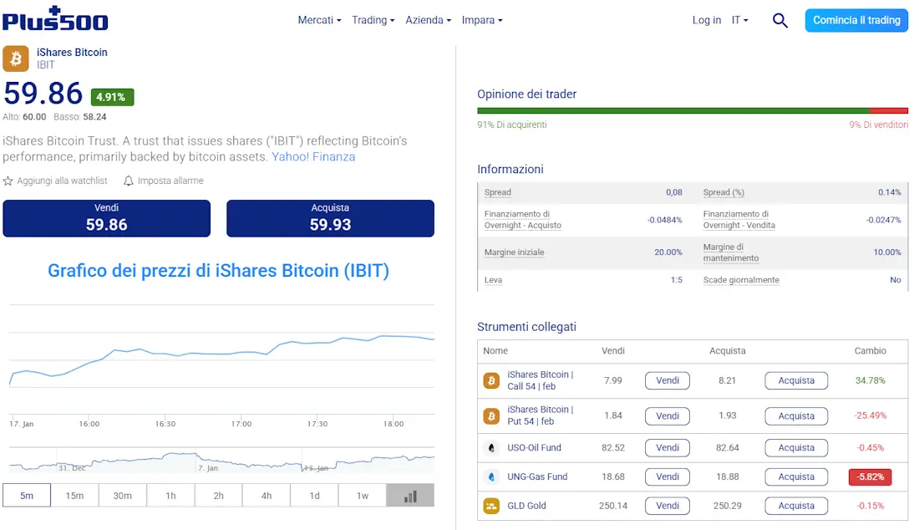The width and height of the screenshot is (919, 530).
Task: Click the star icon for watchlist
Action: tap(8, 181)
